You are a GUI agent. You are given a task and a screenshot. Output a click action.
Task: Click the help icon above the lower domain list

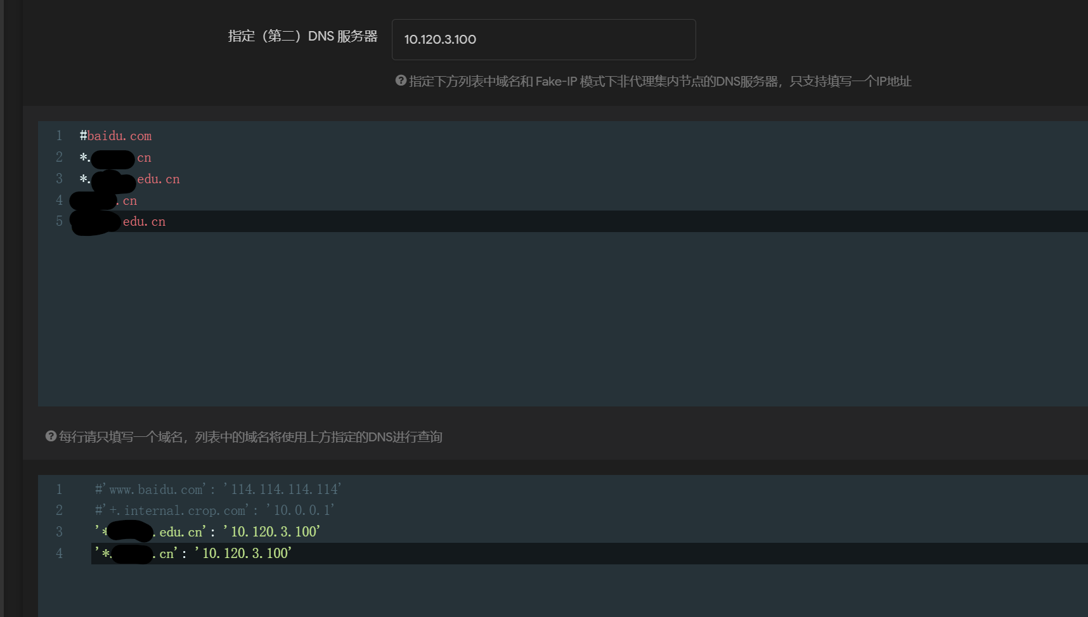pos(50,436)
